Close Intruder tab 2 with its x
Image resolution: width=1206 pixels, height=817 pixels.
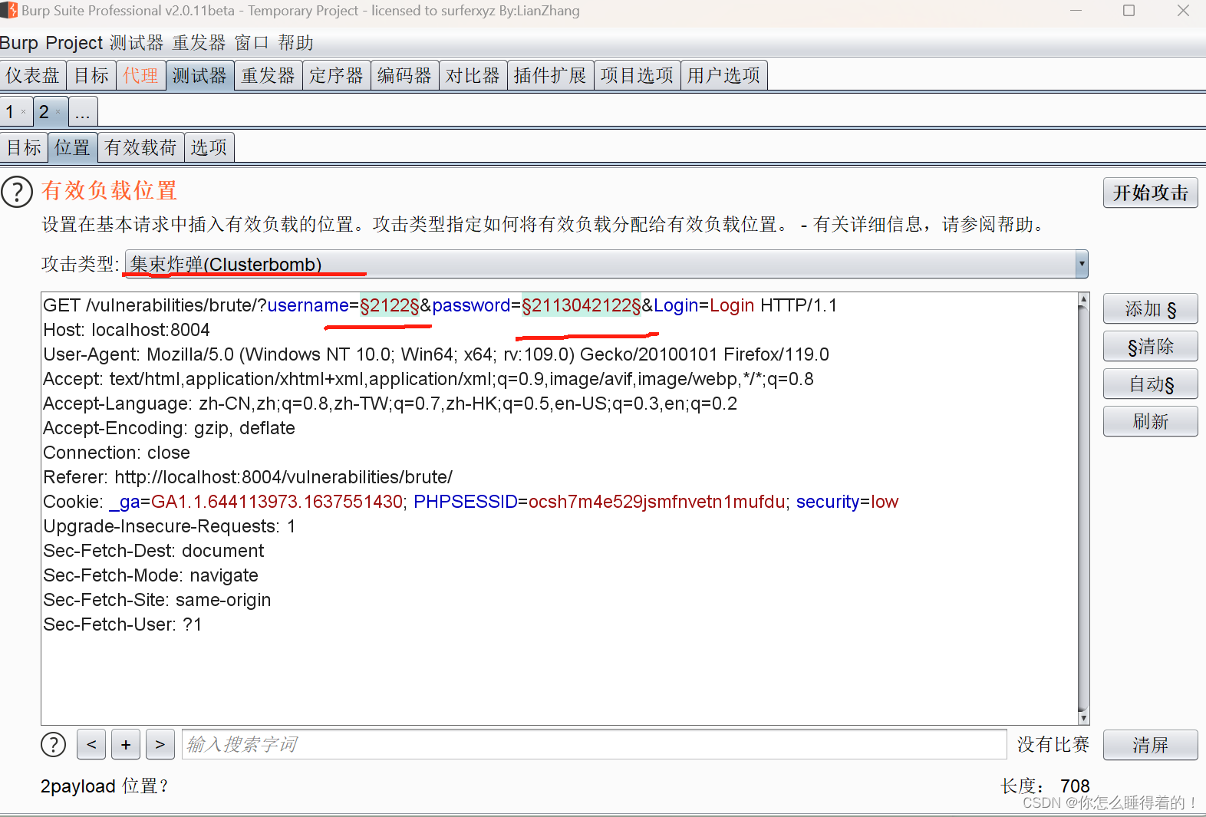point(58,112)
